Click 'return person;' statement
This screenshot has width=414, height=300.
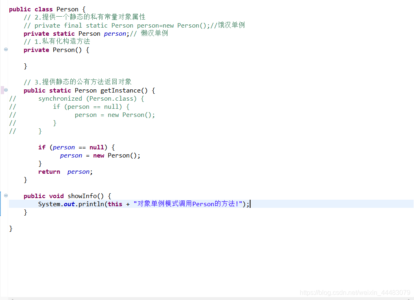coord(65,172)
